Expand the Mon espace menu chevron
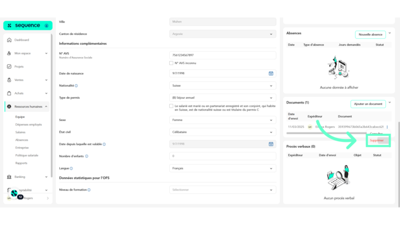The width and height of the screenshot is (400, 225). (47, 53)
